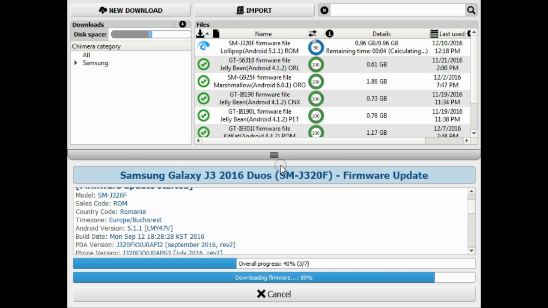Click the Europe/Bucharest timezone value

point(135,220)
